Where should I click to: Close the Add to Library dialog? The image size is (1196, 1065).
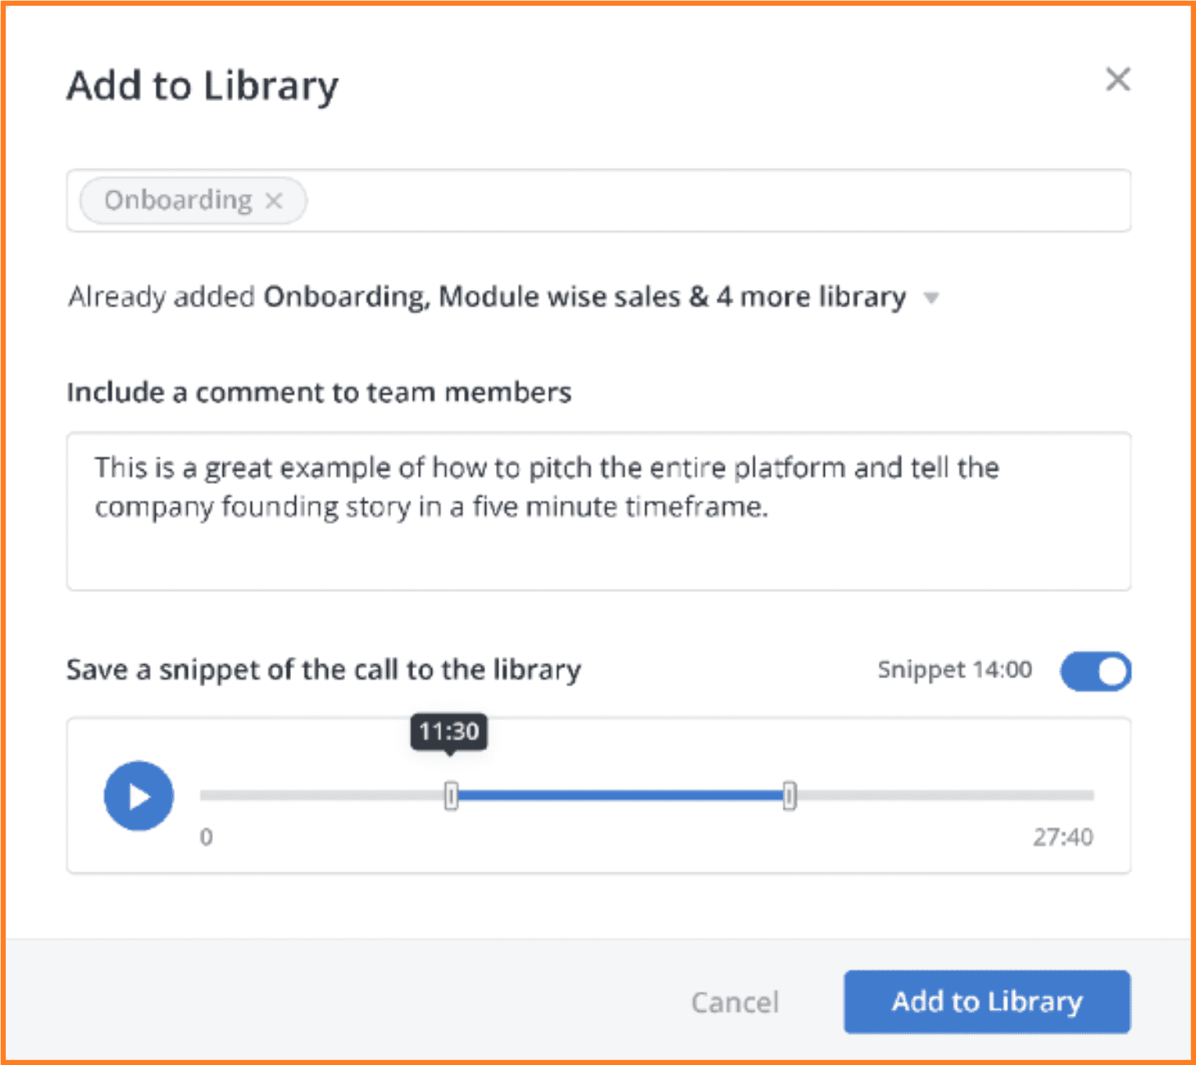coord(1117,80)
